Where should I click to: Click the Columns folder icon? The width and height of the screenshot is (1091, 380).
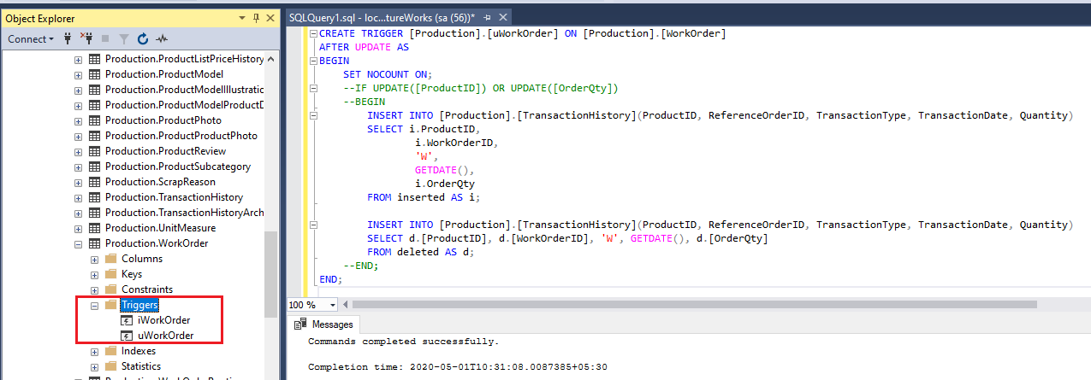pyautogui.click(x=110, y=259)
